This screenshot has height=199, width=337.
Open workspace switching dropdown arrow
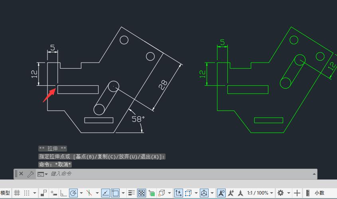click(x=289, y=193)
